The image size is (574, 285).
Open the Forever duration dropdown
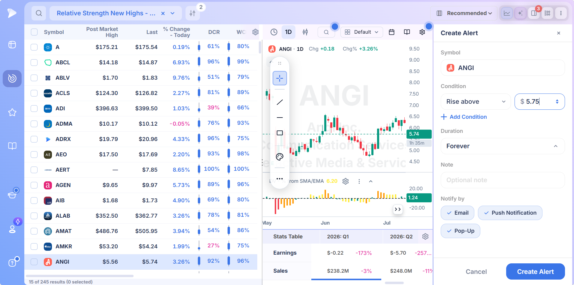[503, 146]
